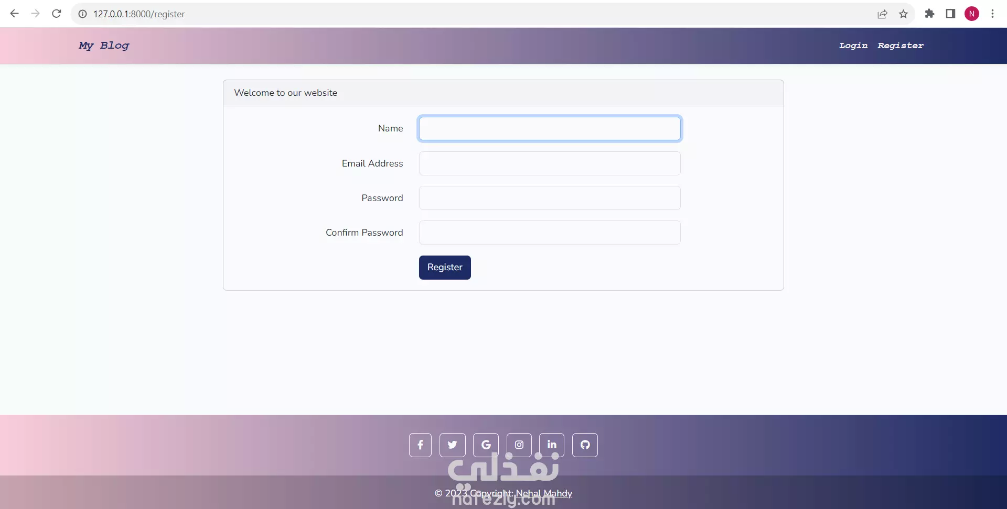Open the Chrome profile avatar N
The width and height of the screenshot is (1007, 509).
coord(972,14)
